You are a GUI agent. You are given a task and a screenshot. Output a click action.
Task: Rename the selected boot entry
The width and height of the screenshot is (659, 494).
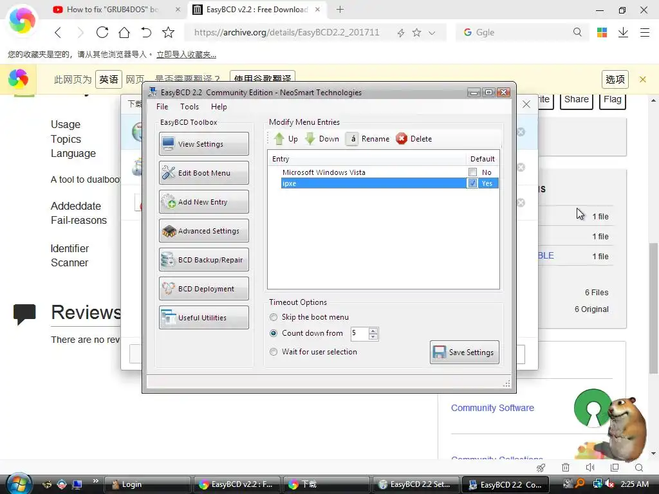pyautogui.click(x=368, y=139)
